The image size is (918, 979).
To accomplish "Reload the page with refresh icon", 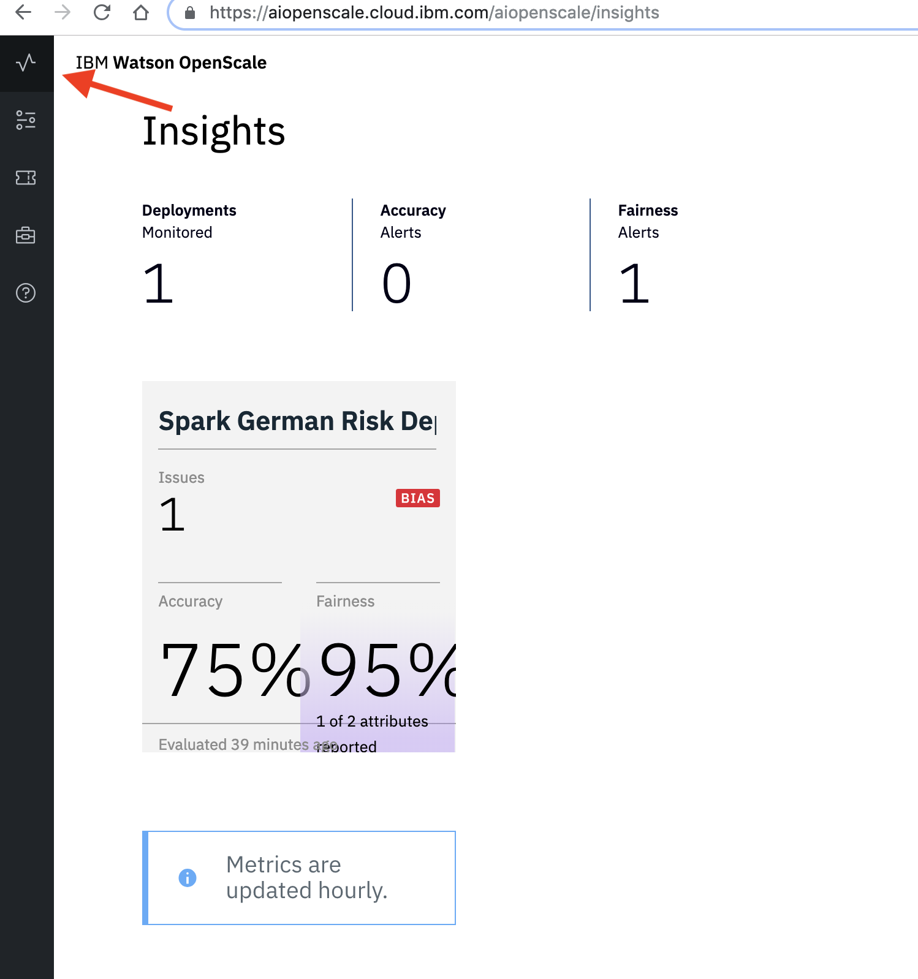I will [102, 12].
